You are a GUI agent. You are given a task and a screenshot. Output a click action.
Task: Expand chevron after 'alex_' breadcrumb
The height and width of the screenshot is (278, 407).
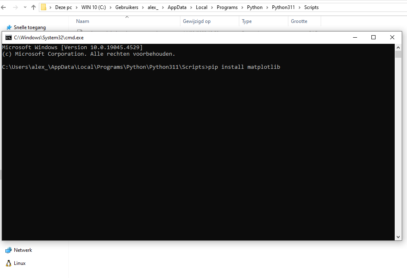[163, 7]
